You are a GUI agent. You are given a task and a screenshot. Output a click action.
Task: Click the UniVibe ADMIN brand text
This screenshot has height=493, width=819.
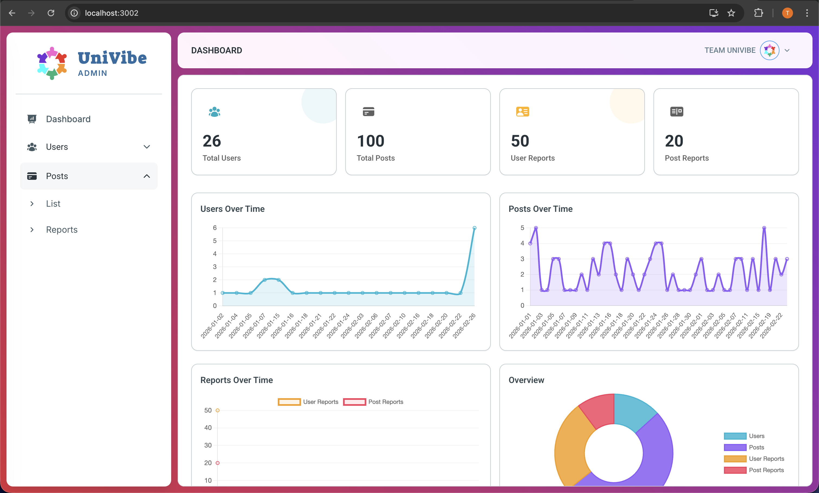(112, 63)
